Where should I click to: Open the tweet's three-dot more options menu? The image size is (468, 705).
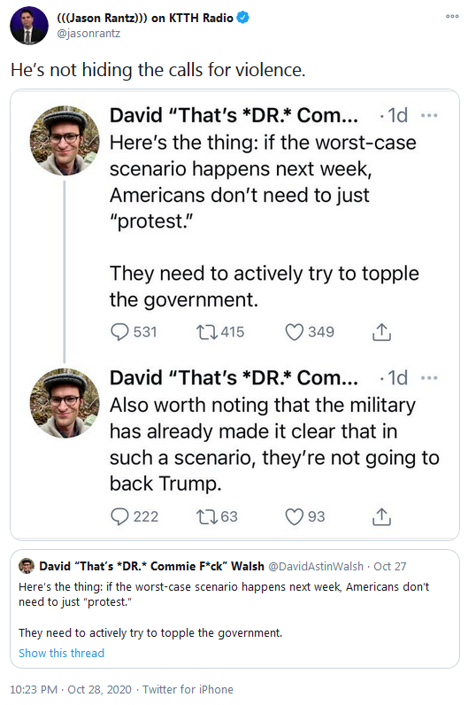pyautogui.click(x=452, y=16)
